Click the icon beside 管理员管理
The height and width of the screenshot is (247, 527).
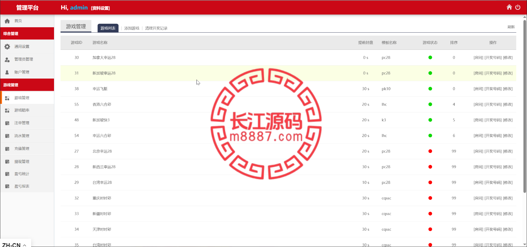click(7, 59)
